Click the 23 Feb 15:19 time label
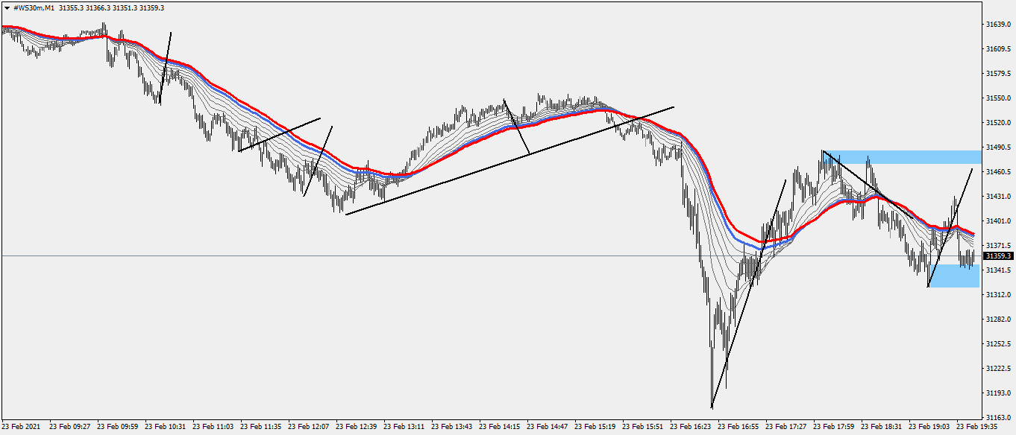The height and width of the screenshot is (435, 1016). (x=595, y=428)
